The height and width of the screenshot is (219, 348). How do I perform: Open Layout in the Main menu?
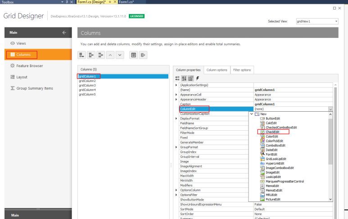[38, 77]
